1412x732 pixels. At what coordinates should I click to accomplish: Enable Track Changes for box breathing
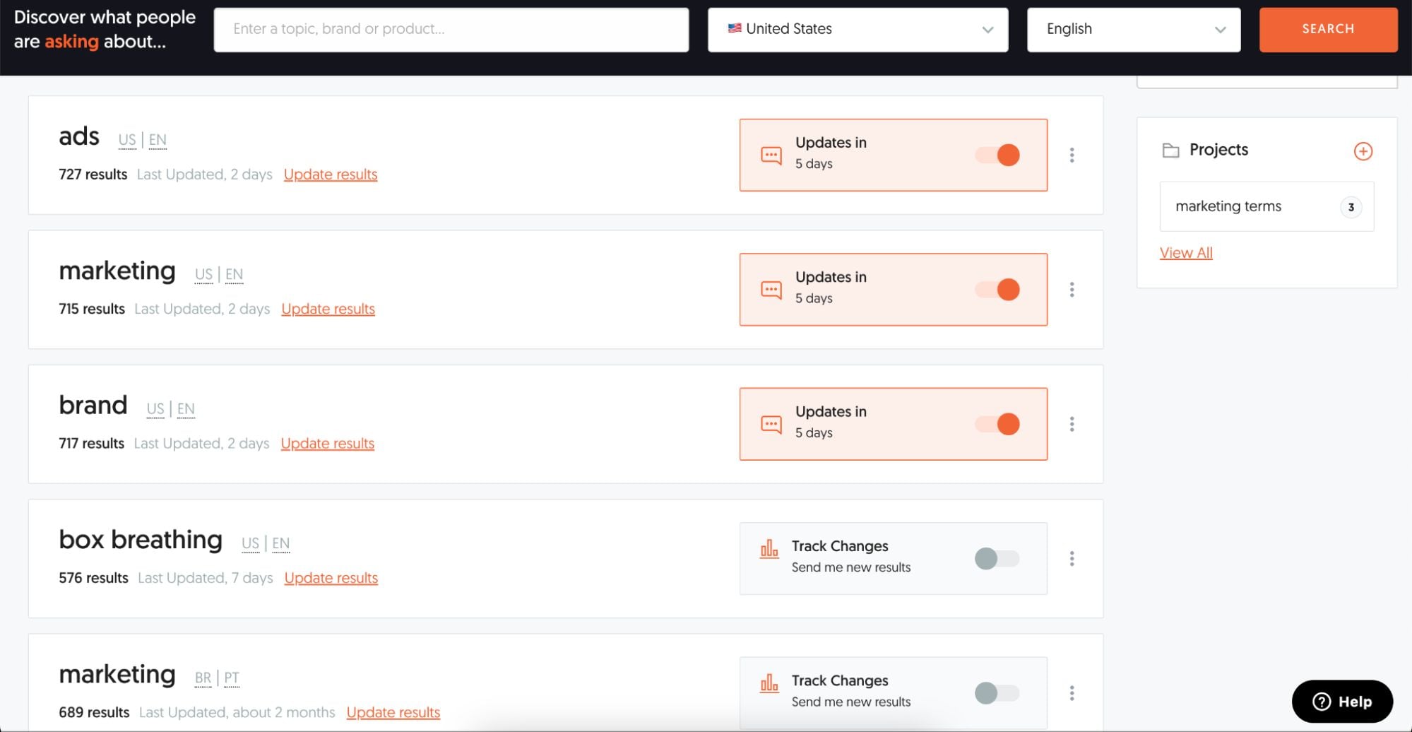pyautogui.click(x=997, y=559)
